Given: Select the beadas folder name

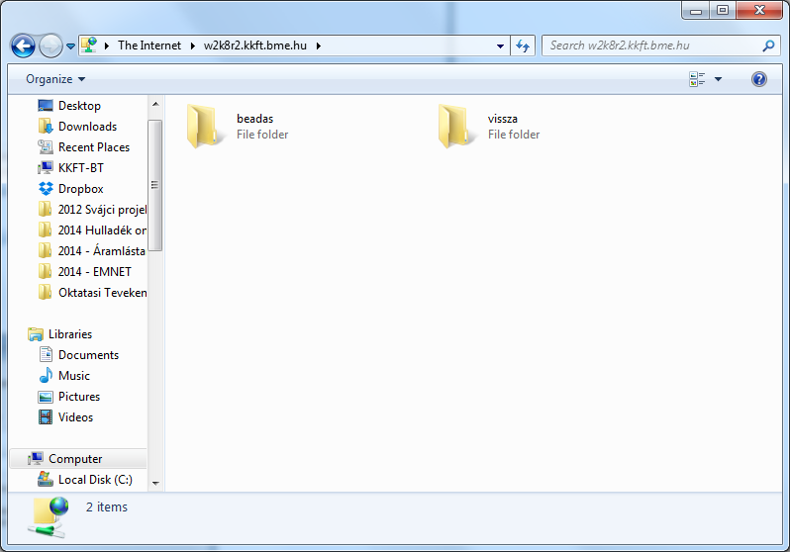Looking at the screenshot, I should 255,119.
